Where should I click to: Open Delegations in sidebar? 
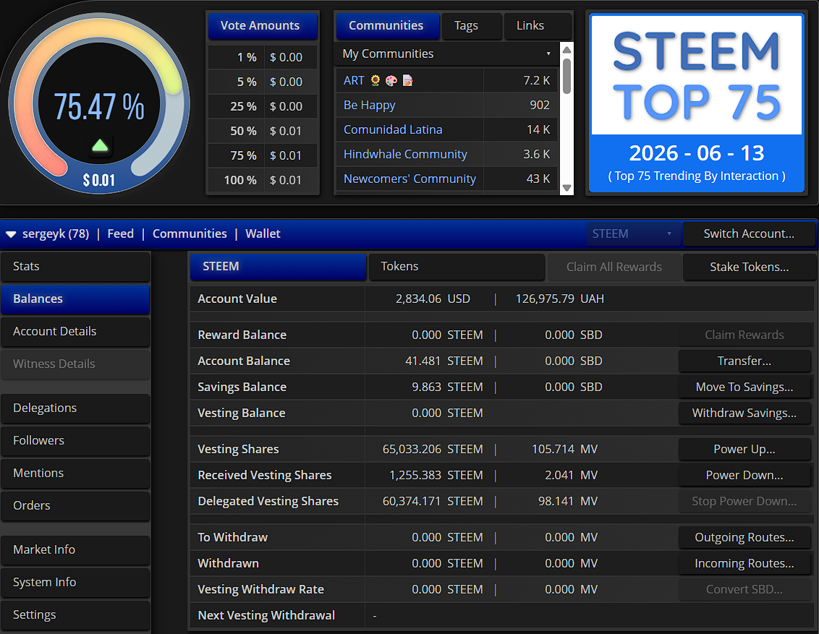[x=75, y=408]
